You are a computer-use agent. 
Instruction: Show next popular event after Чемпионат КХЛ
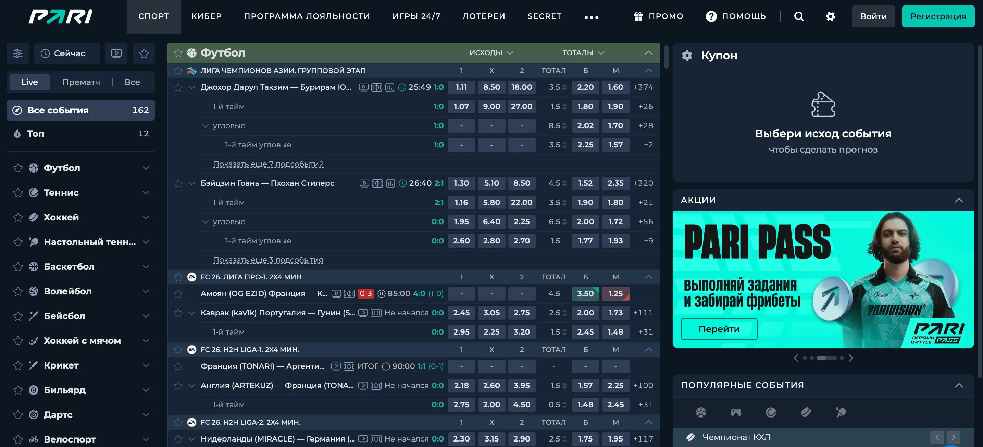(953, 437)
